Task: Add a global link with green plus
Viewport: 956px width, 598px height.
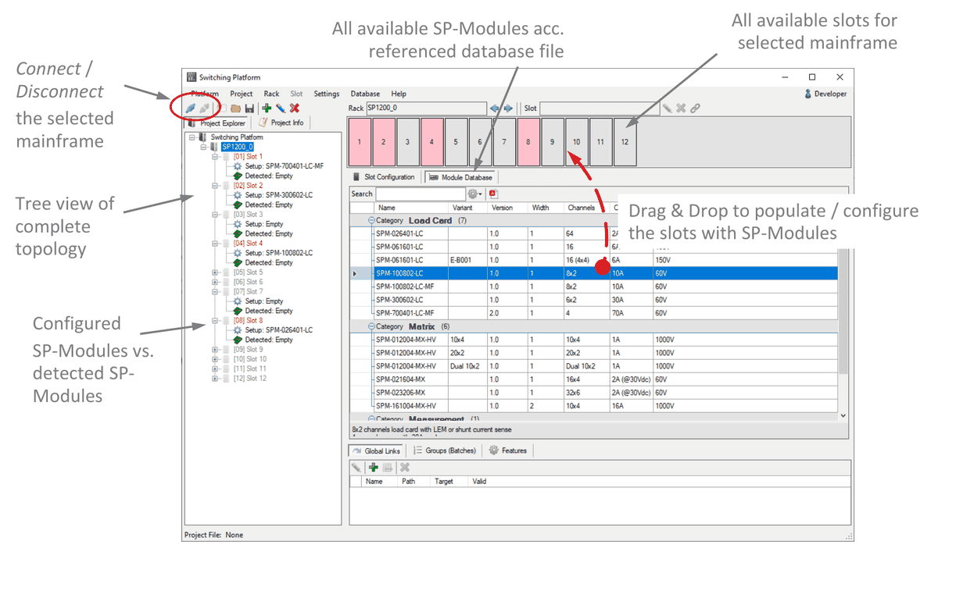Action: pos(374,468)
